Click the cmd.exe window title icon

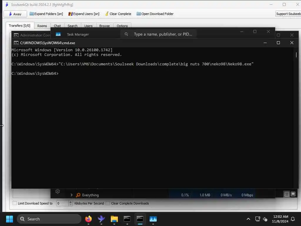click(16, 43)
